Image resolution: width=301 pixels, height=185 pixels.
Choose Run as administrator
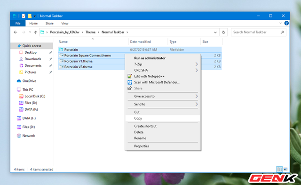[x=163, y=58]
